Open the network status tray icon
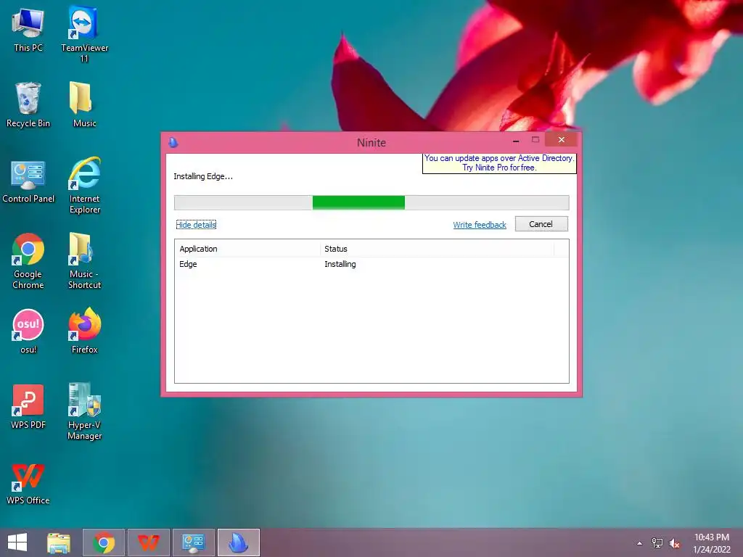The image size is (743, 557). click(657, 543)
